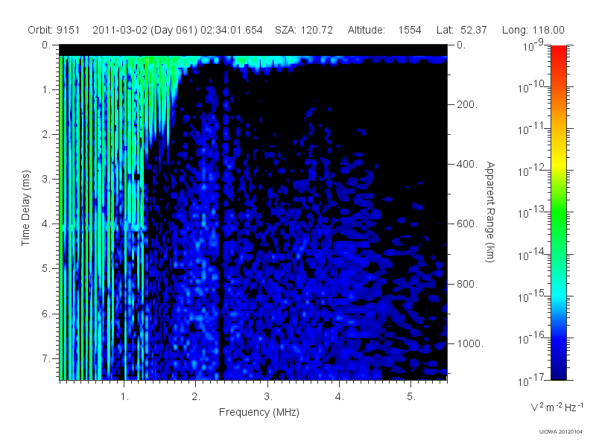Screen dimensions: 596x447
Task: Click the Time Delay (ms) axis label
Action: click(25, 208)
